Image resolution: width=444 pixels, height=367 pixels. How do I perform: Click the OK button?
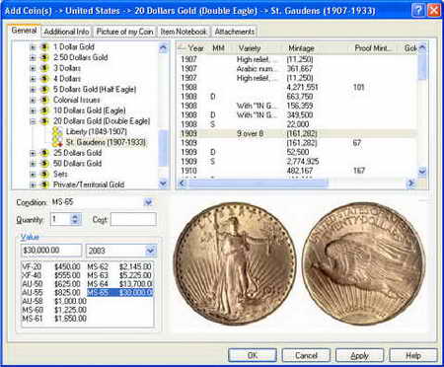tap(253, 355)
